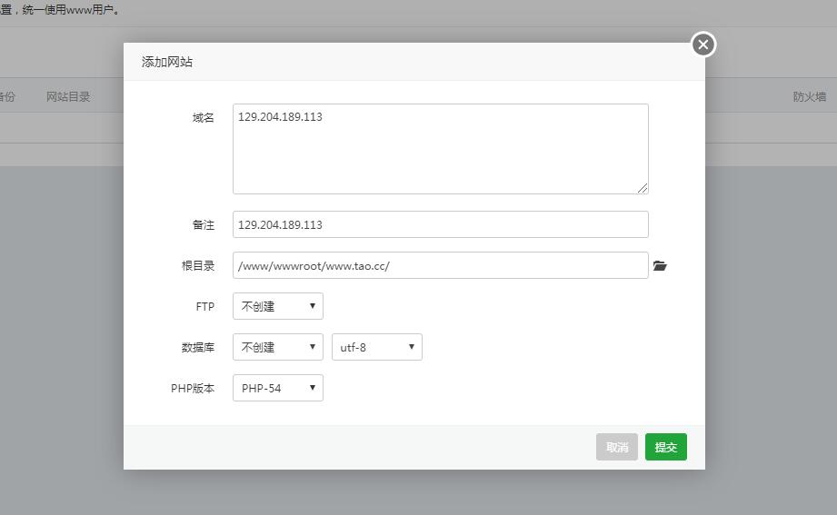Open folder browser for 根目录 path
This screenshot has height=515, width=837.
[x=660, y=266]
